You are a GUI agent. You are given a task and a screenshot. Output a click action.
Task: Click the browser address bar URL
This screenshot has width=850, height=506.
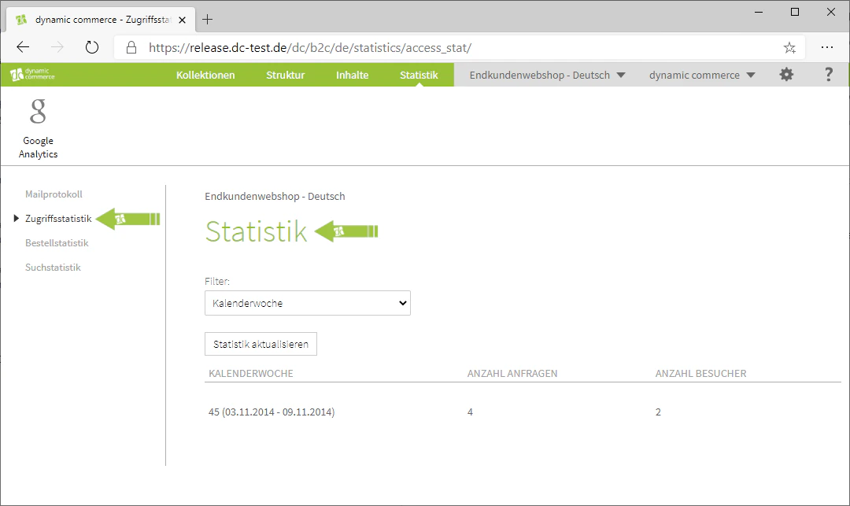point(309,48)
